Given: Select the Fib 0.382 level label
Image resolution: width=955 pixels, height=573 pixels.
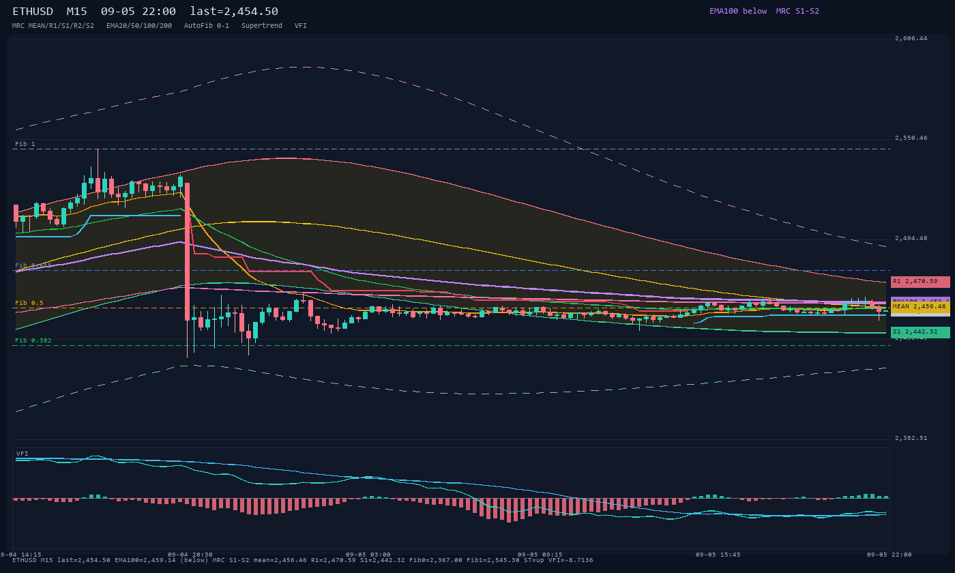Looking at the screenshot, I should pos(33,340).
